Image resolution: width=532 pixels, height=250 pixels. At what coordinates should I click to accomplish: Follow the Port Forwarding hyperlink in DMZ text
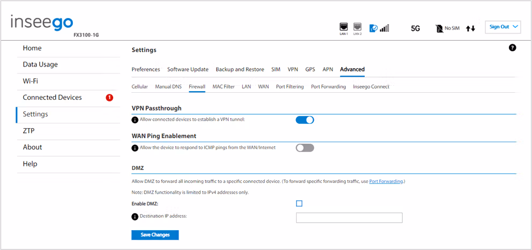click(386, 181)
